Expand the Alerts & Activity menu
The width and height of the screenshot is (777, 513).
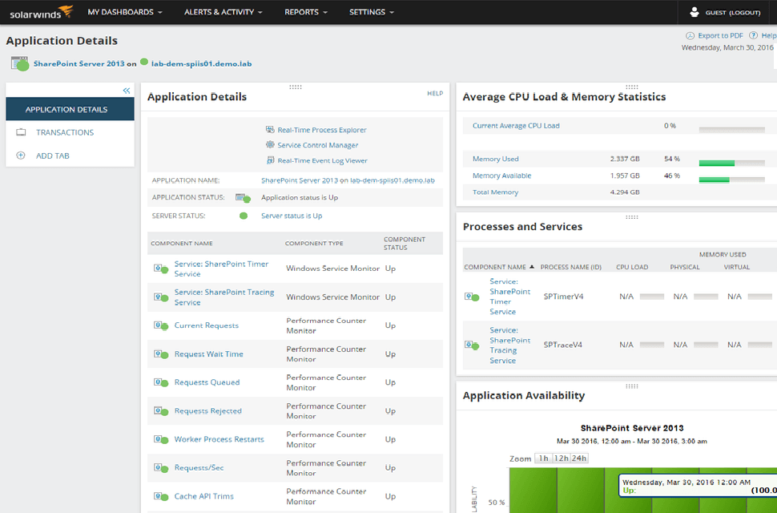[223, 12]
